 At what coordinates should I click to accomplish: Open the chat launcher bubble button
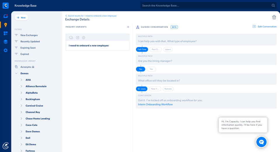coord(261,142)
